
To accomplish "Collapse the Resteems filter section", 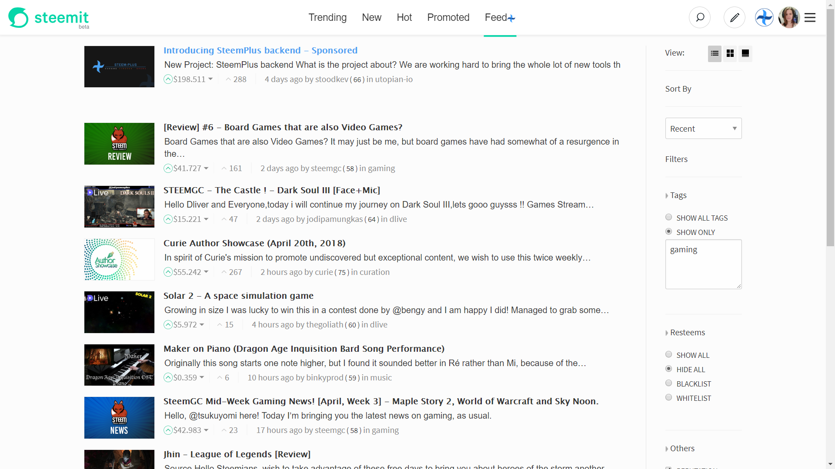I will [685, 333].
